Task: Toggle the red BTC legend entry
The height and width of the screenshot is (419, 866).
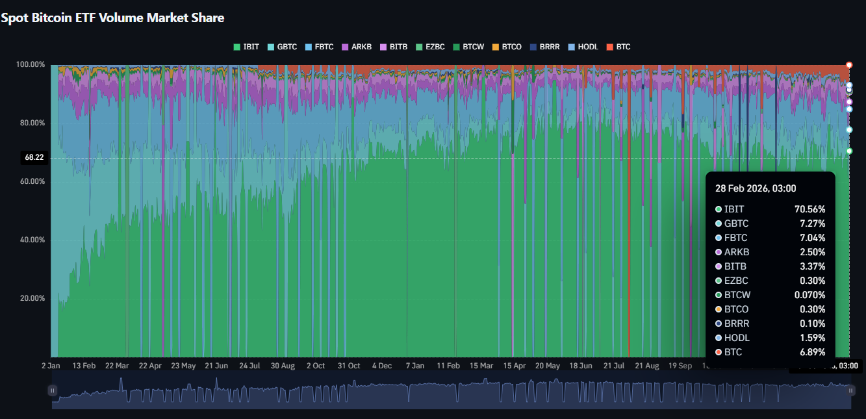Action: [x=618, y=47]
